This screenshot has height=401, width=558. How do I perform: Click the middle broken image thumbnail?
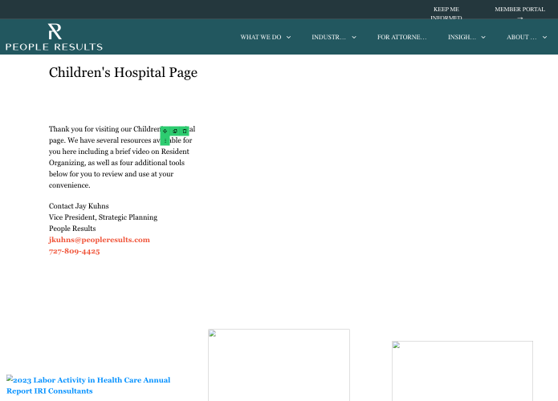pyautogui.click(x=279, y=365)
